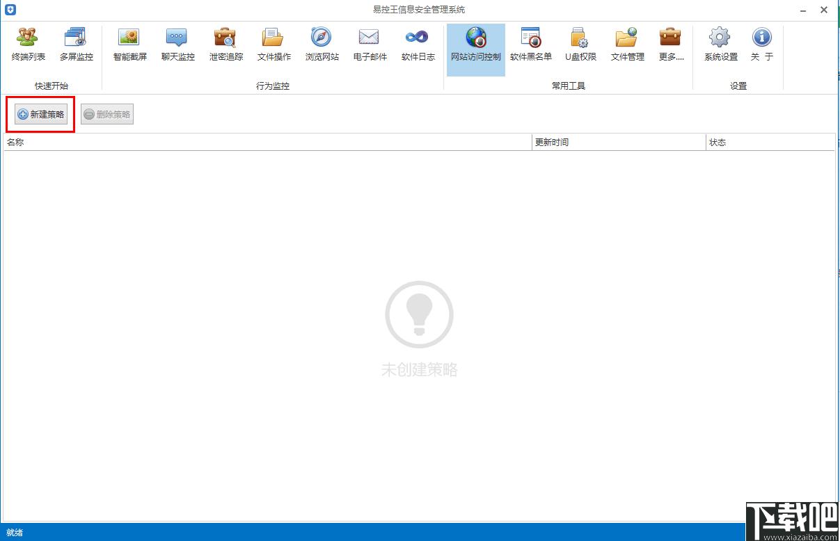840x541 pixels.
Task: Sort by the 名称 column header
Action: 267,142
